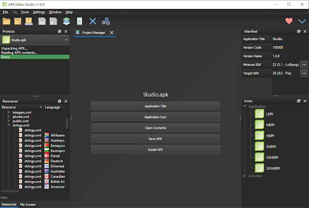Close the Projects panel
Viewport: 309px width, 208px height.
coord(66,31)
